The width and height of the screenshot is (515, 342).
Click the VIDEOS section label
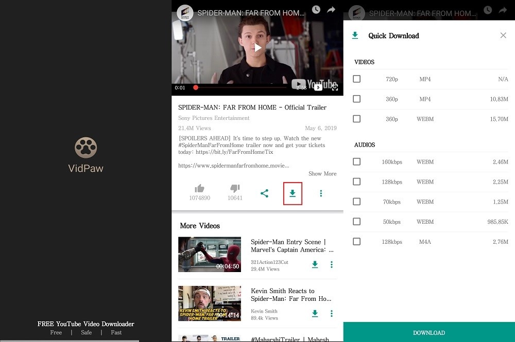[x=364, y=62]
